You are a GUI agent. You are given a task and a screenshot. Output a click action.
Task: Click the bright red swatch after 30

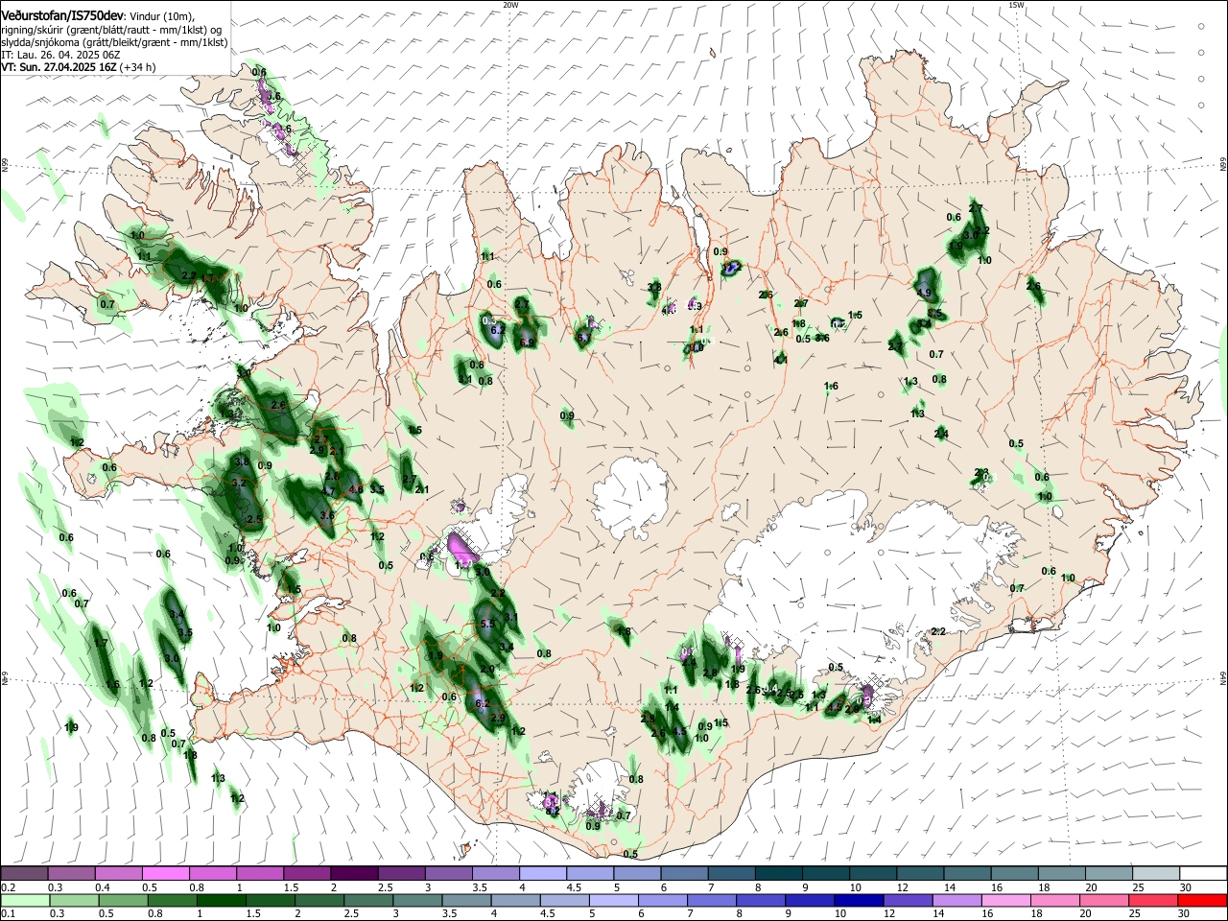pyautogui.click(x=1203, y=900)
